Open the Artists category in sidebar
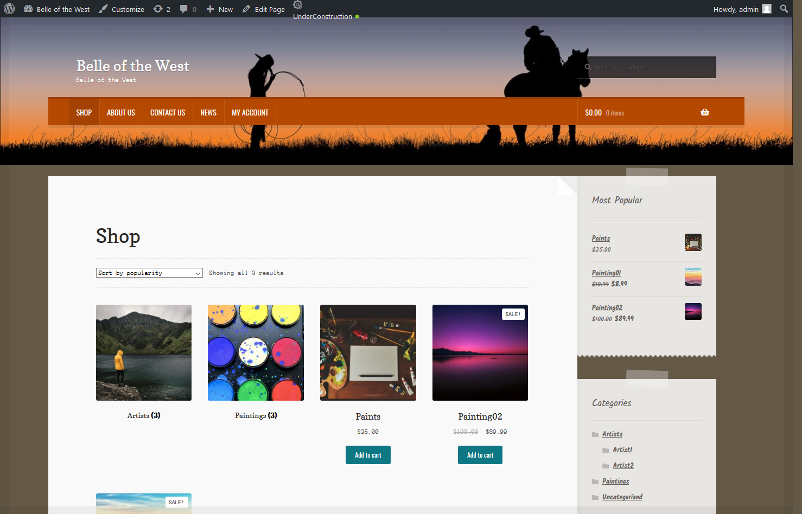The width and height of the screenshot is (802, 514). [x=612, y=434]
